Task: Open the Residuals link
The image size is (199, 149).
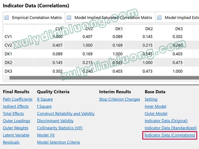Action: pos(11,142)
